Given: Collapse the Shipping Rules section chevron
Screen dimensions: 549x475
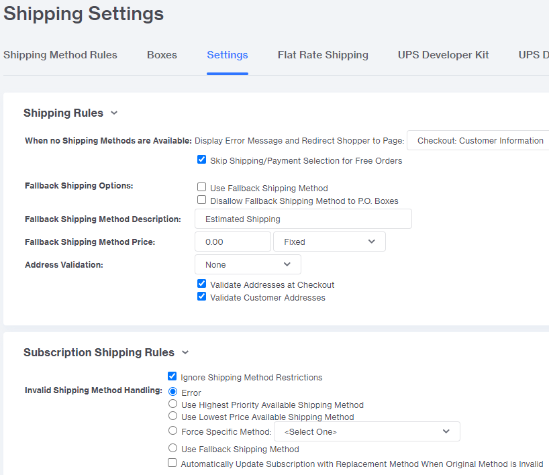Looking at the screenshot, I should click(114, 113).
